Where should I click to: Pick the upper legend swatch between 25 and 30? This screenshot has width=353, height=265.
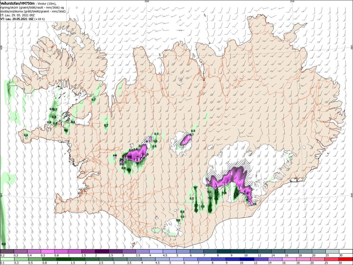tap(332, 251)
